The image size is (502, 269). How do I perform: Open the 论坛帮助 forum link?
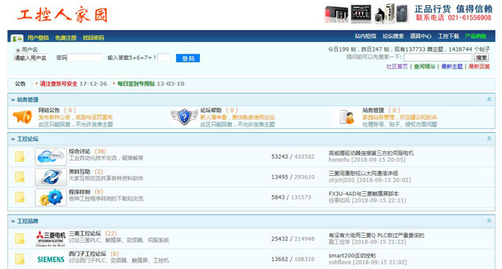(x=211, y=111)
